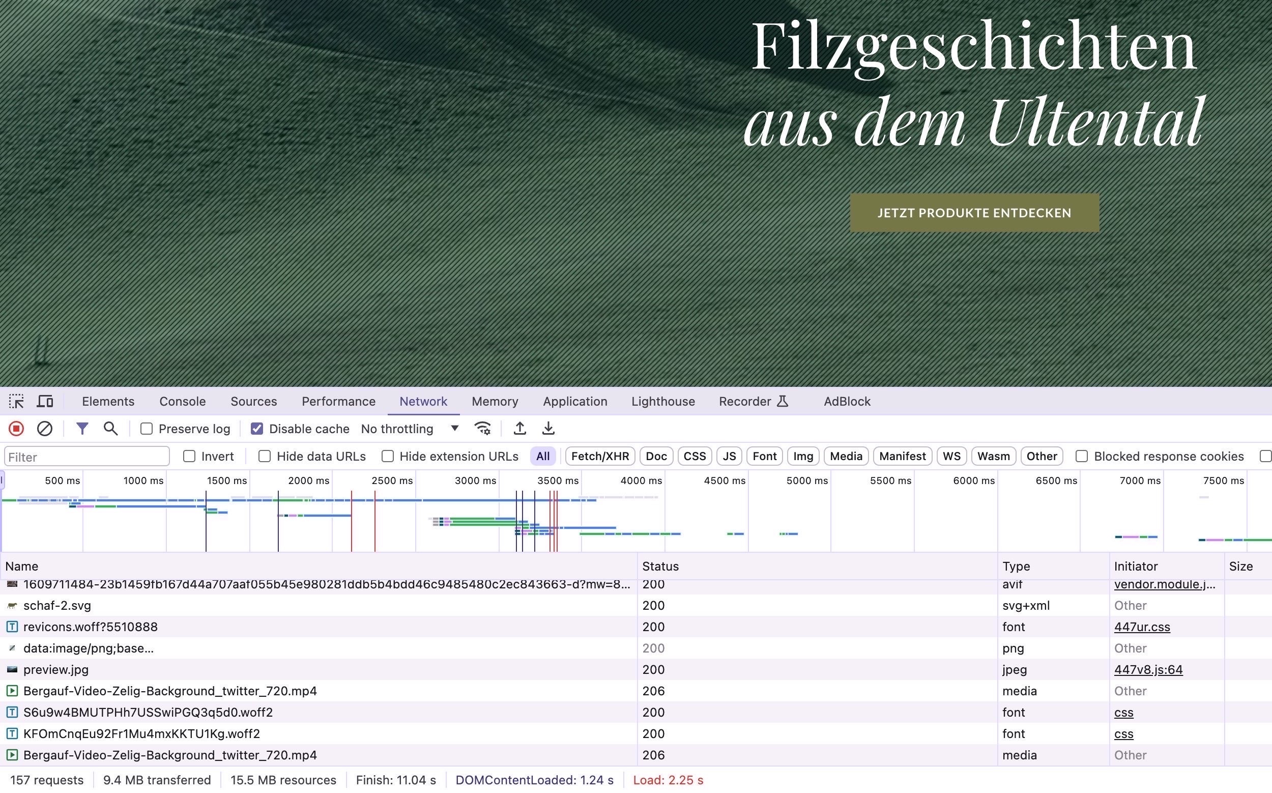Open the Lighthouse tab
1272x793 pixels.
663,402
